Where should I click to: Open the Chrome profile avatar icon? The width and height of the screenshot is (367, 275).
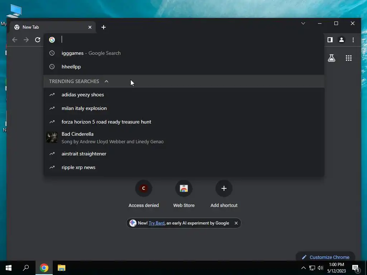point(342,40)
